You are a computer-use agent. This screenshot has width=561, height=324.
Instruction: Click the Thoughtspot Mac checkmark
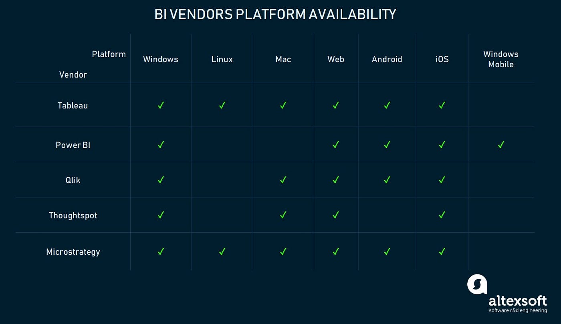283,215
